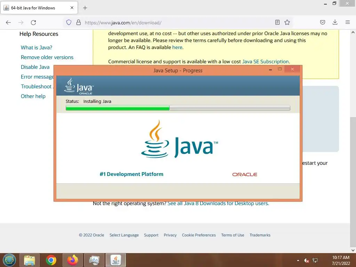Launch Google Chrome from taskbar
This screenshot has width=356, height=267.
(x=51, y=260)
